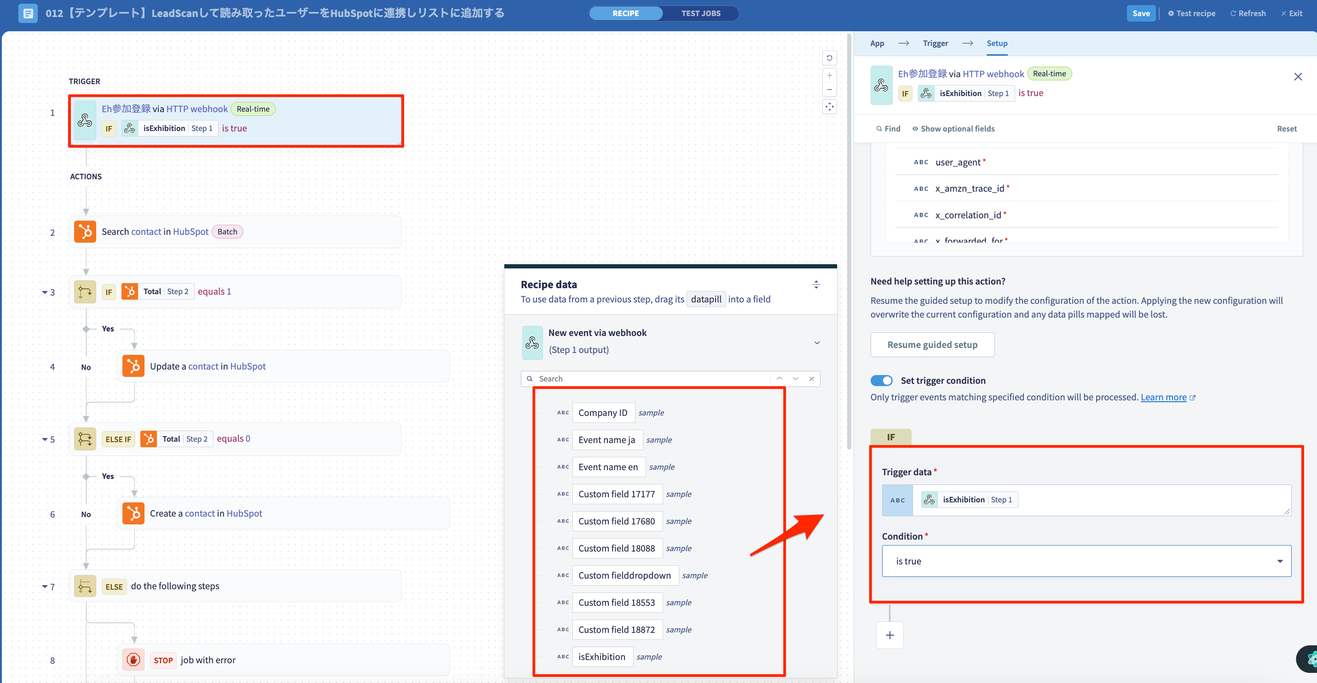Click webhook icon in New event via webhook
Viewport: 1317px width, 683px height.
(532, 343)
